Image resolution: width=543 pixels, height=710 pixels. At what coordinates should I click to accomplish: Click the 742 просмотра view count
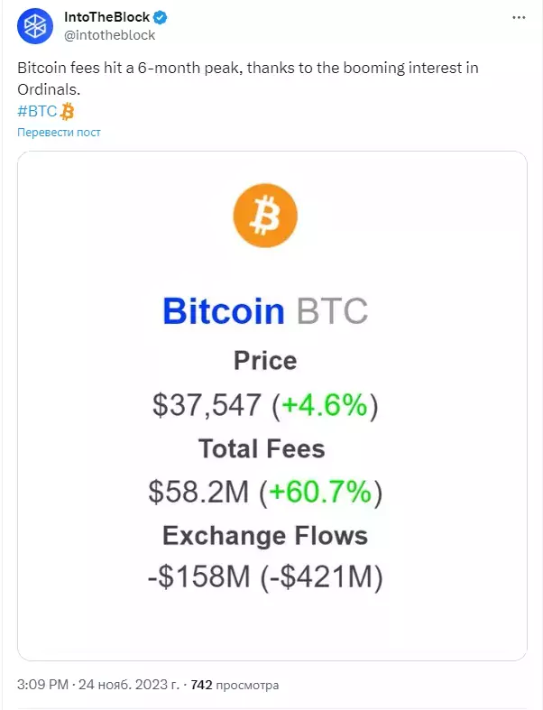tap(235, 685)
